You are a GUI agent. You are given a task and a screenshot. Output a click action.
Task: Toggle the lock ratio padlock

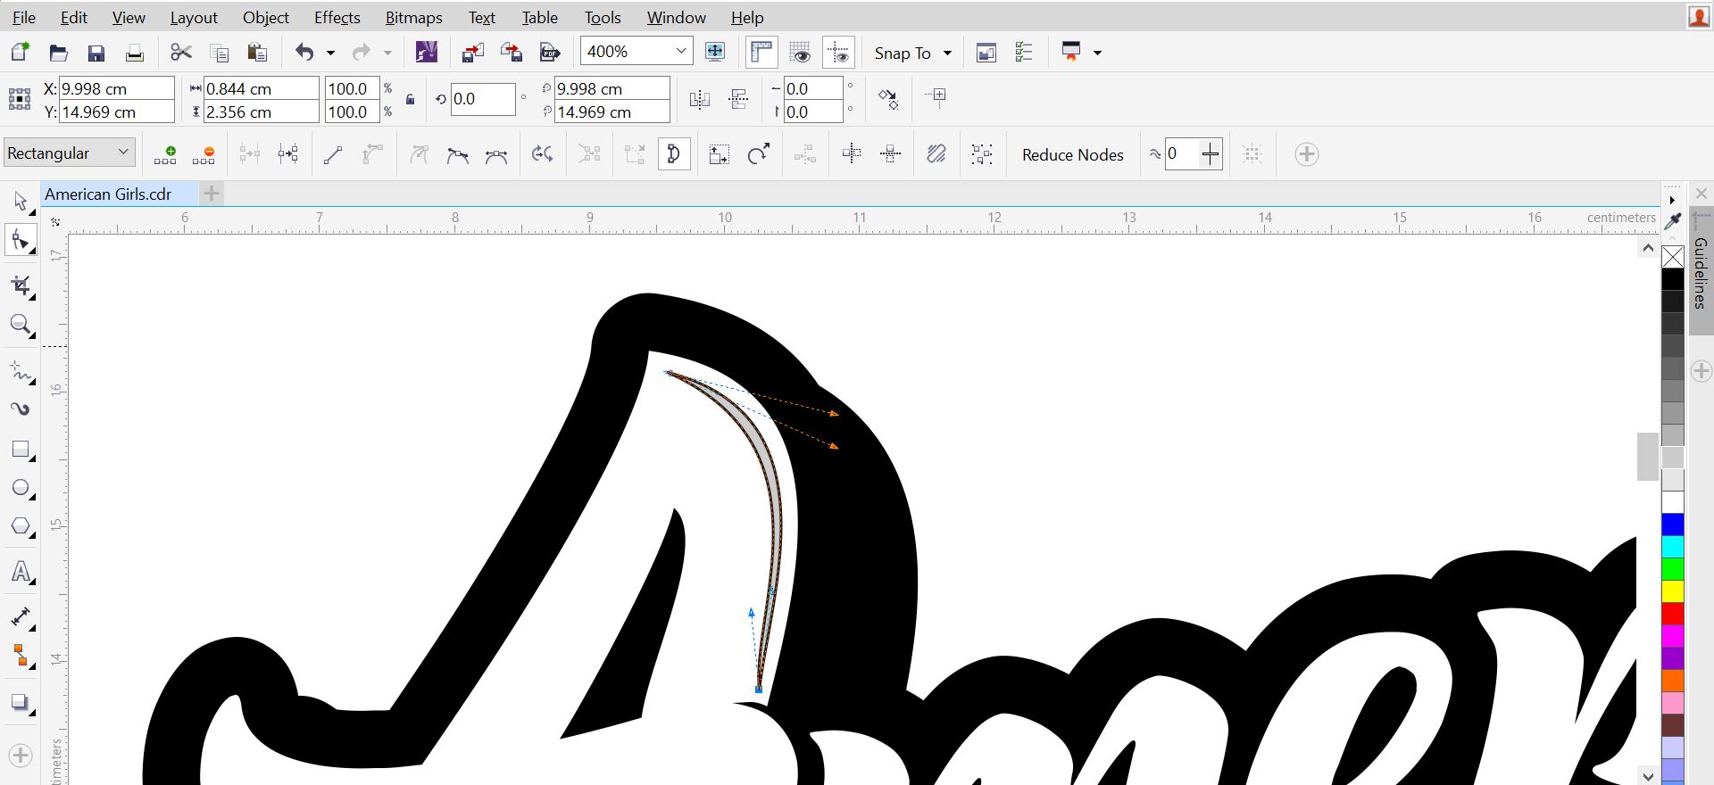[x=410, y=100]
